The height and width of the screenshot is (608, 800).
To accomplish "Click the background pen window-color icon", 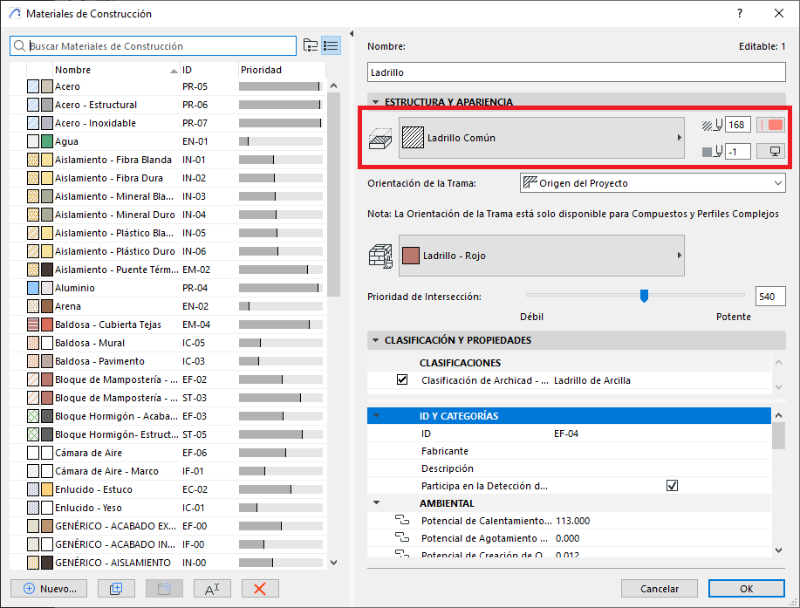I will pyautogui.click(x=770, y=152).
